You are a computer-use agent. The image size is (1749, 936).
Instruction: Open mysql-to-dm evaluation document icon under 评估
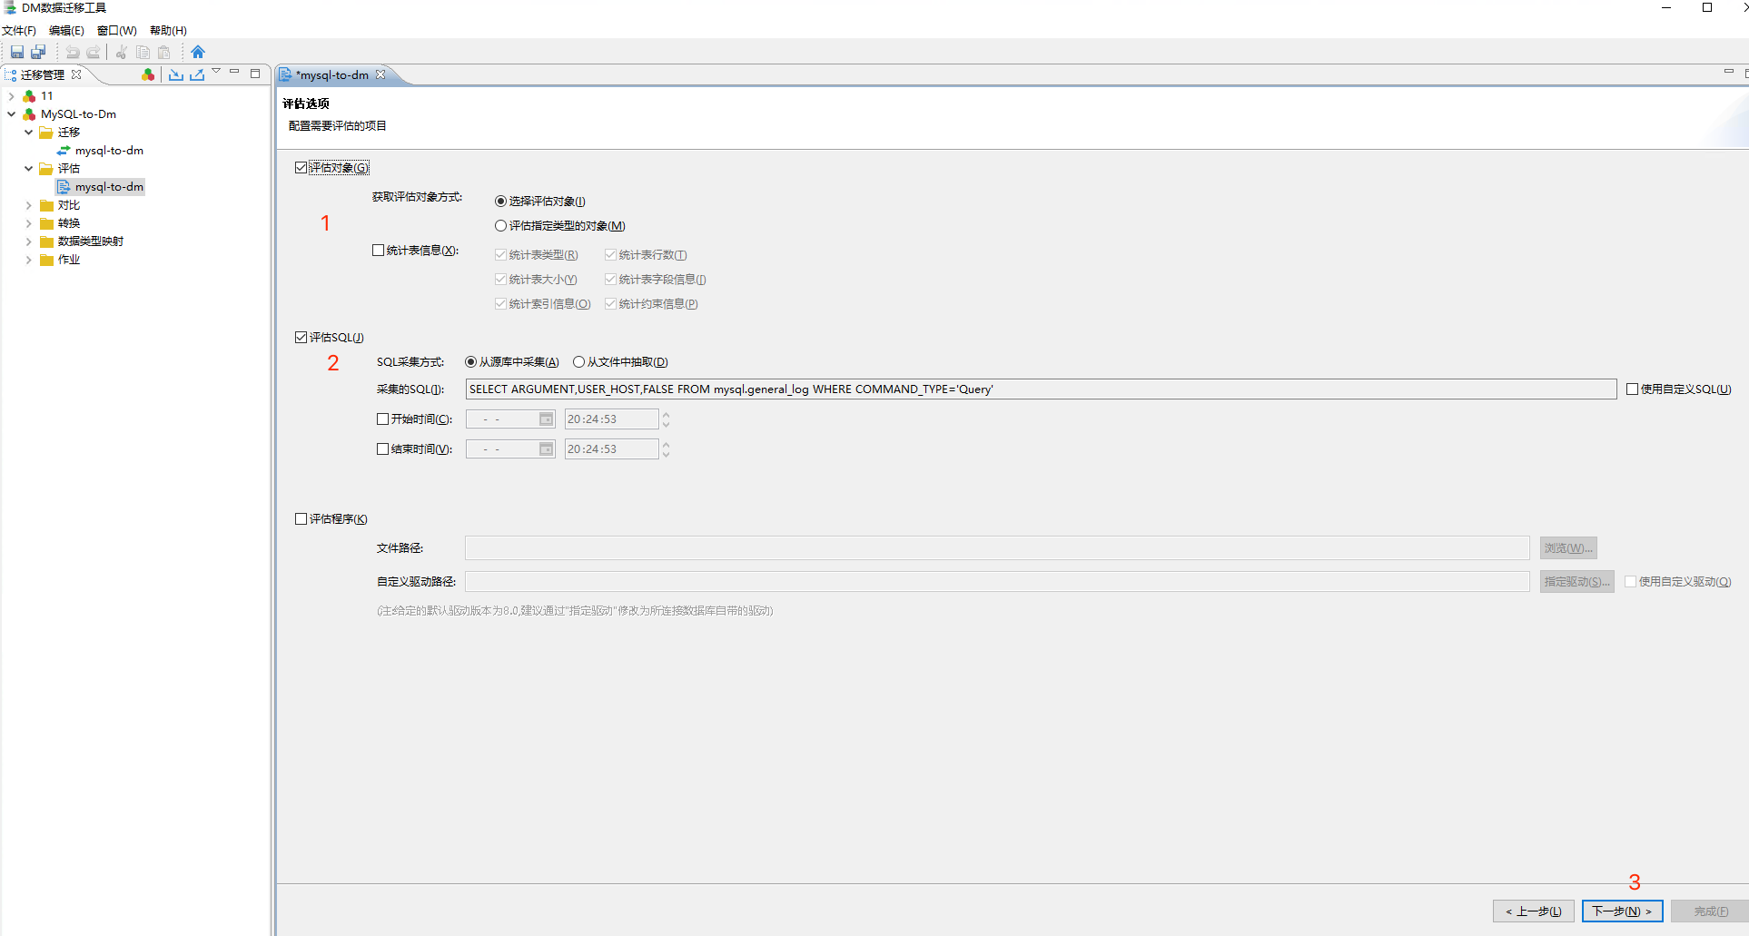point(64,186)
